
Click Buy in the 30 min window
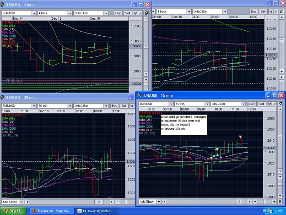pyautogui.click(x=114, y=106)
